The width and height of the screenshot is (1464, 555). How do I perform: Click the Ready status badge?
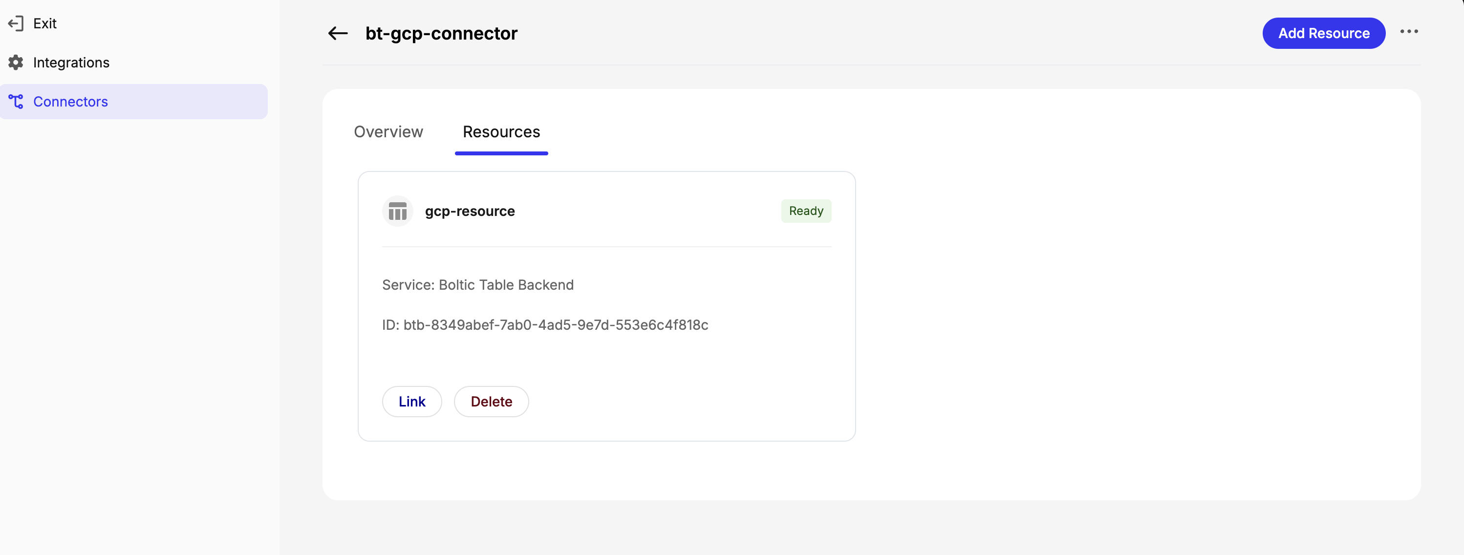coord(806,210)
